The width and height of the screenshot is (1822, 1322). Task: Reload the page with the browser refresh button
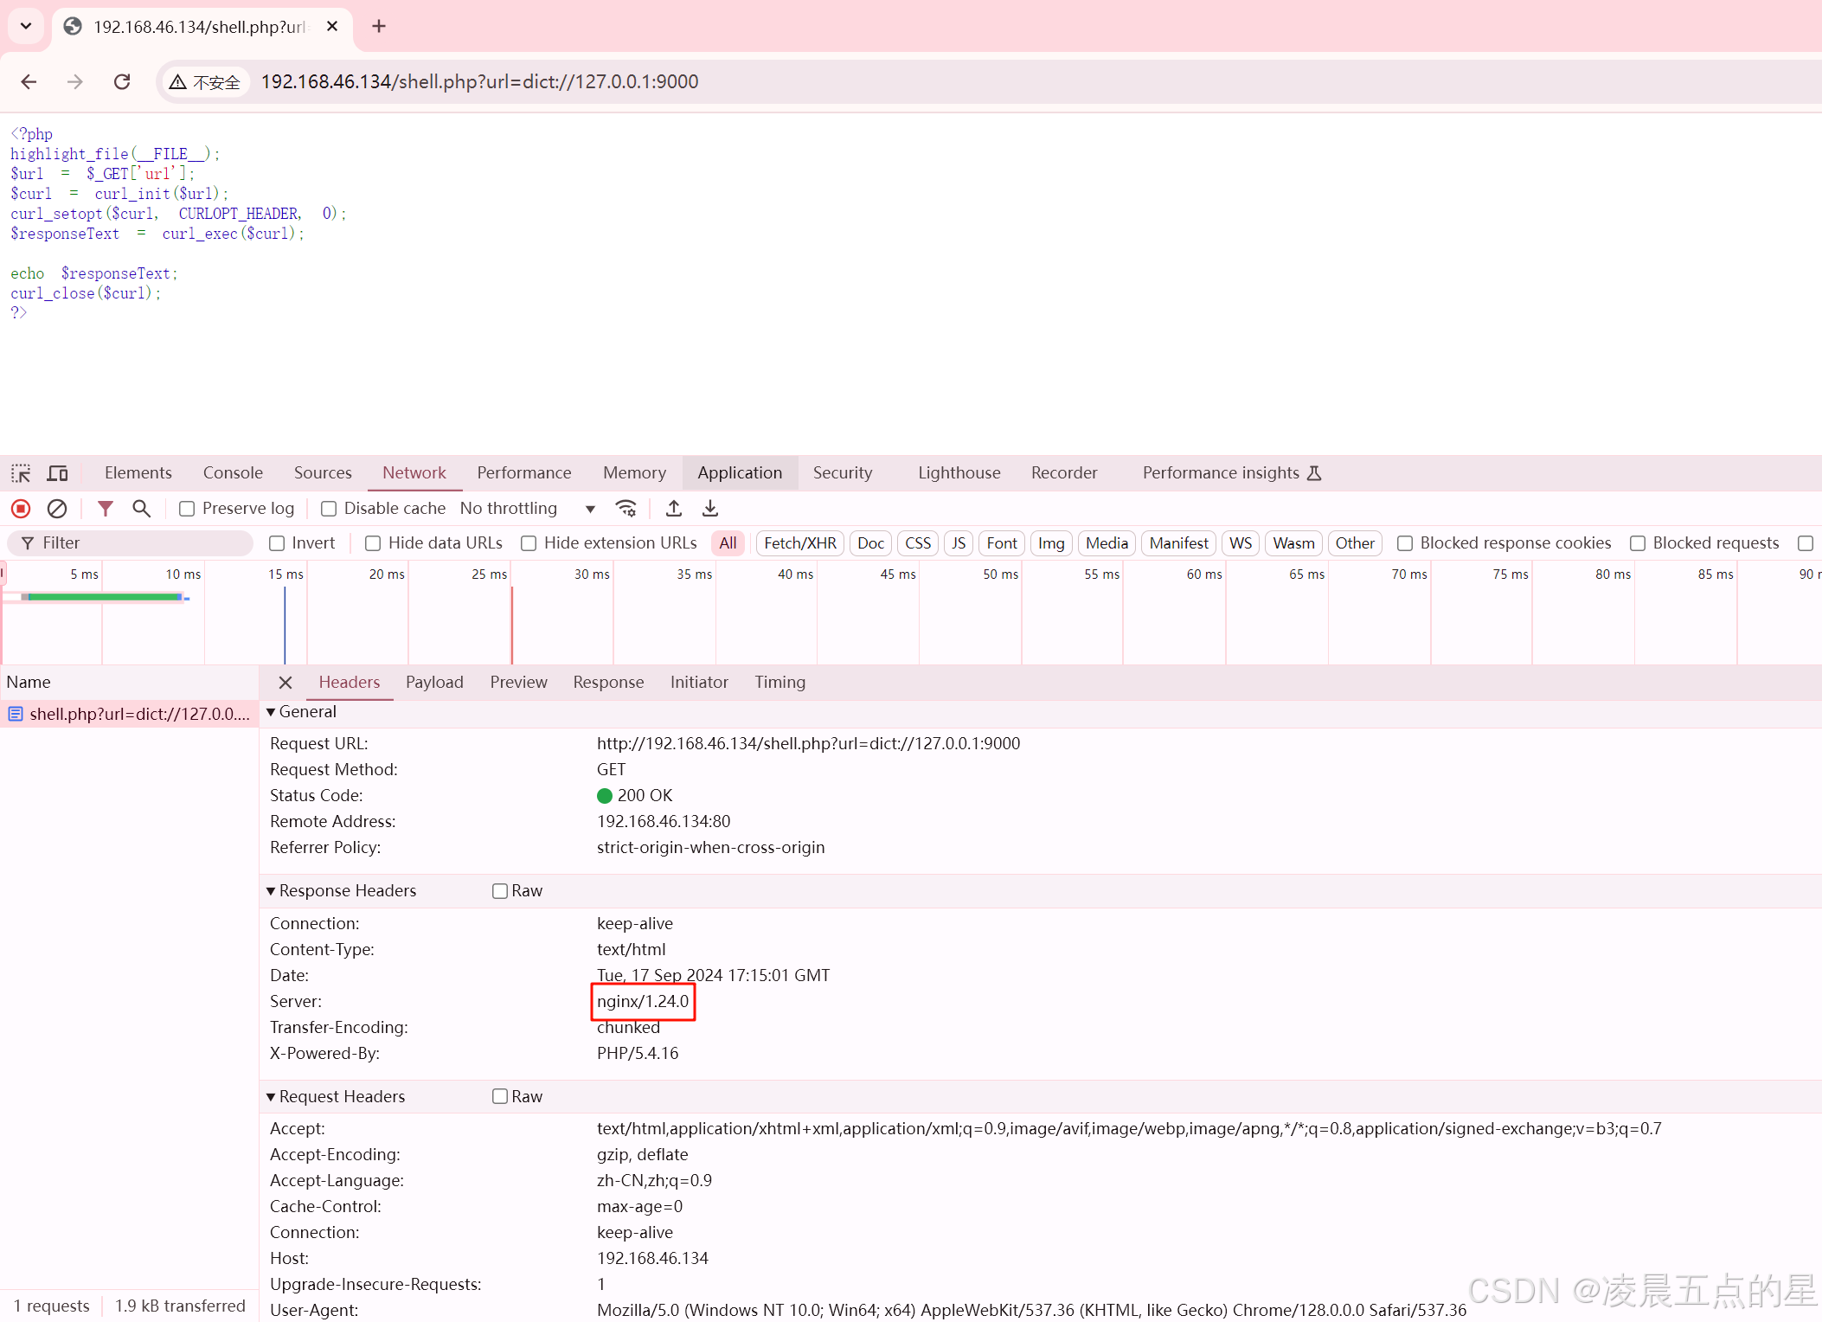[122, 81]
